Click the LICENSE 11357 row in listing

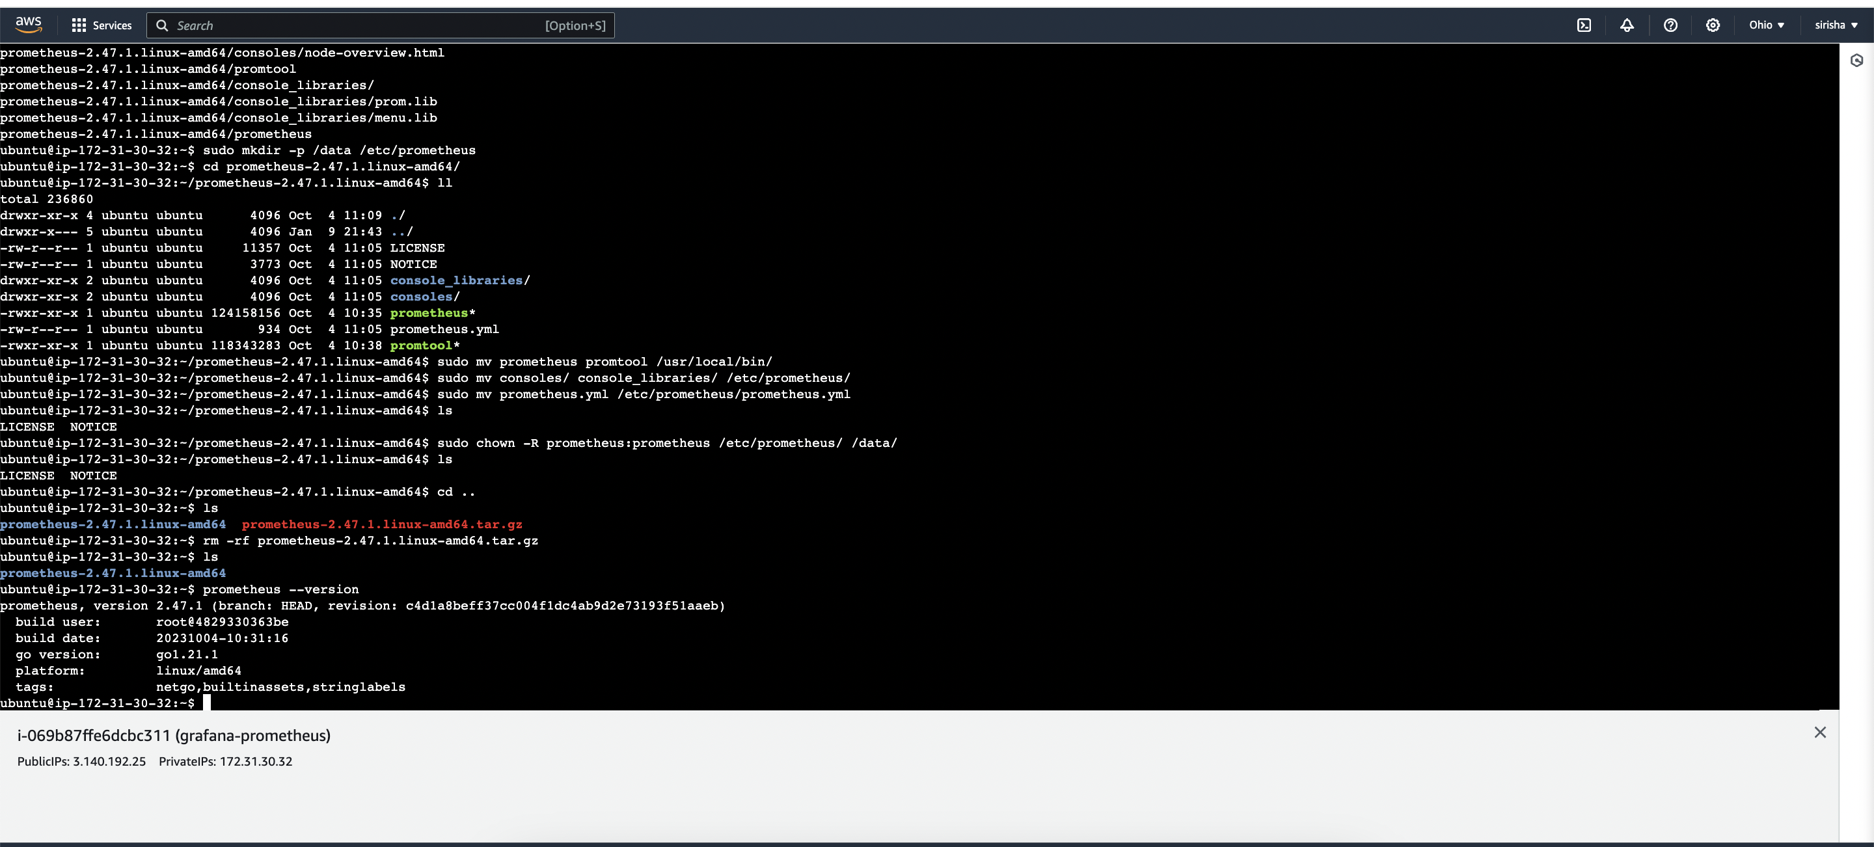pos(223,247)
